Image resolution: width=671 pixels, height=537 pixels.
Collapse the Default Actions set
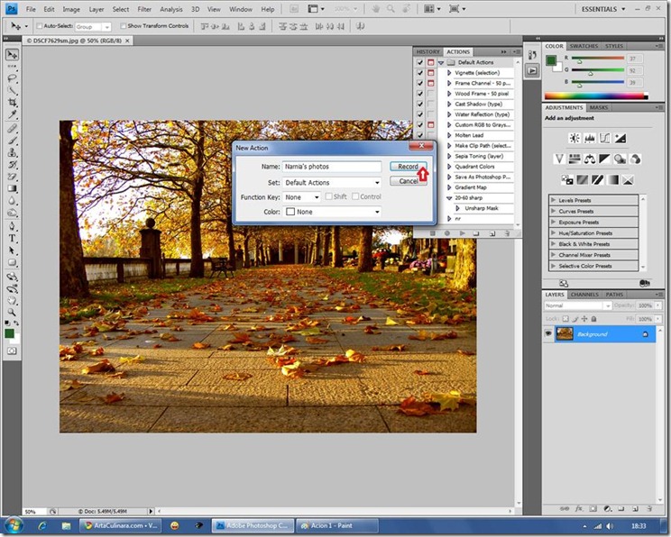tap(441, 62)
